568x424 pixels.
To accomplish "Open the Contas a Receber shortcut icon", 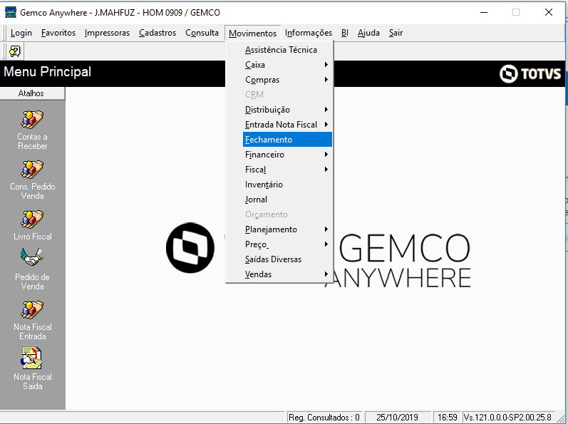I will [32, 120].
